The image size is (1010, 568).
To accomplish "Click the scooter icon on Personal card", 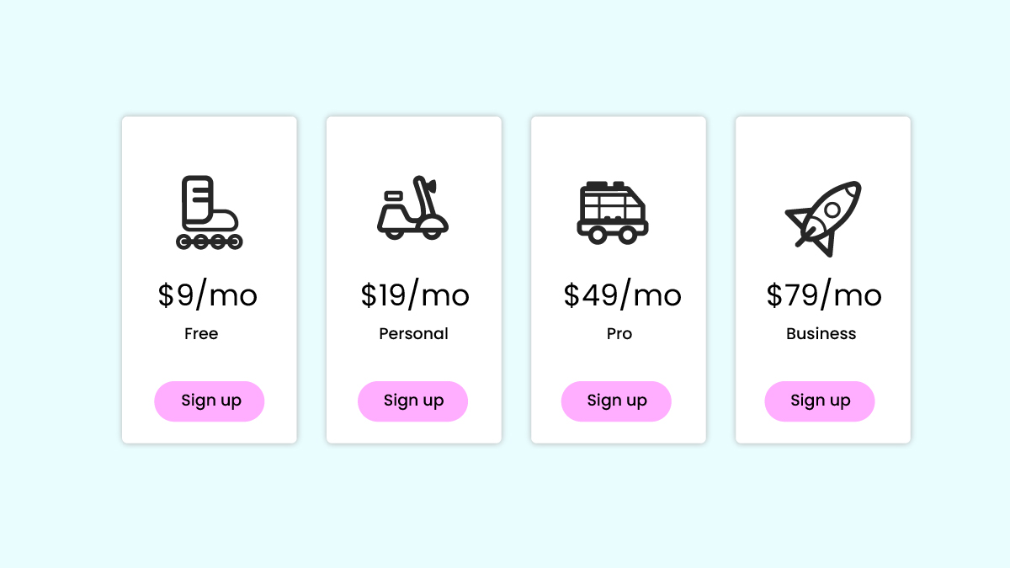I will pos(412,208).
